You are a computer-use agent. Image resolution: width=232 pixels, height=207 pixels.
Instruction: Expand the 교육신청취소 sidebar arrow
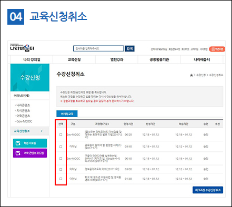point(42,131)
